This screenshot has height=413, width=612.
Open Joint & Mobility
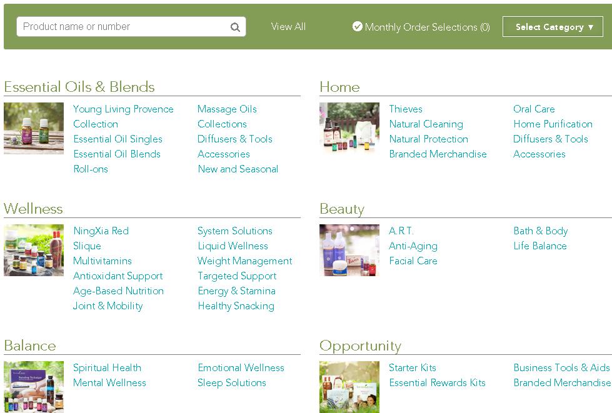tap(108, 306)
